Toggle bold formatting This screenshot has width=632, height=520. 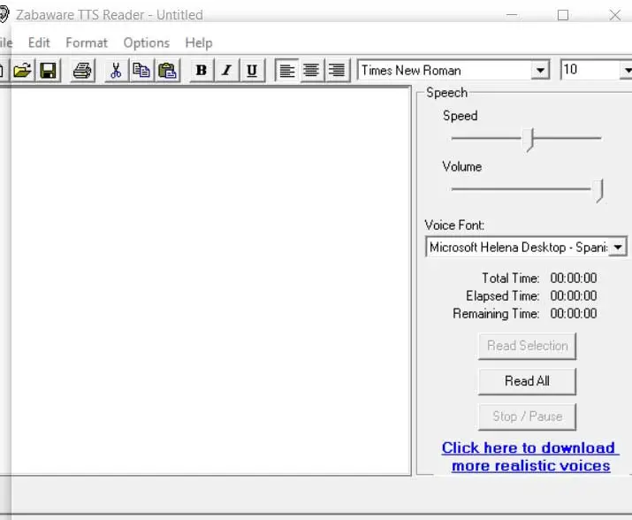[202, 71]
